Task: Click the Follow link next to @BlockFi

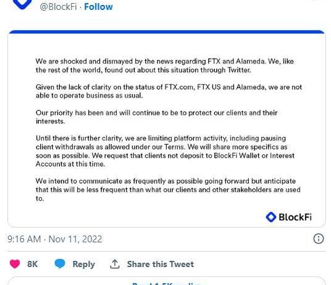Action: click(x=98, y=7)
